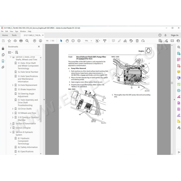
Task: Click the bookmarks panel scrollbar thumb
Action: [41, 114]
